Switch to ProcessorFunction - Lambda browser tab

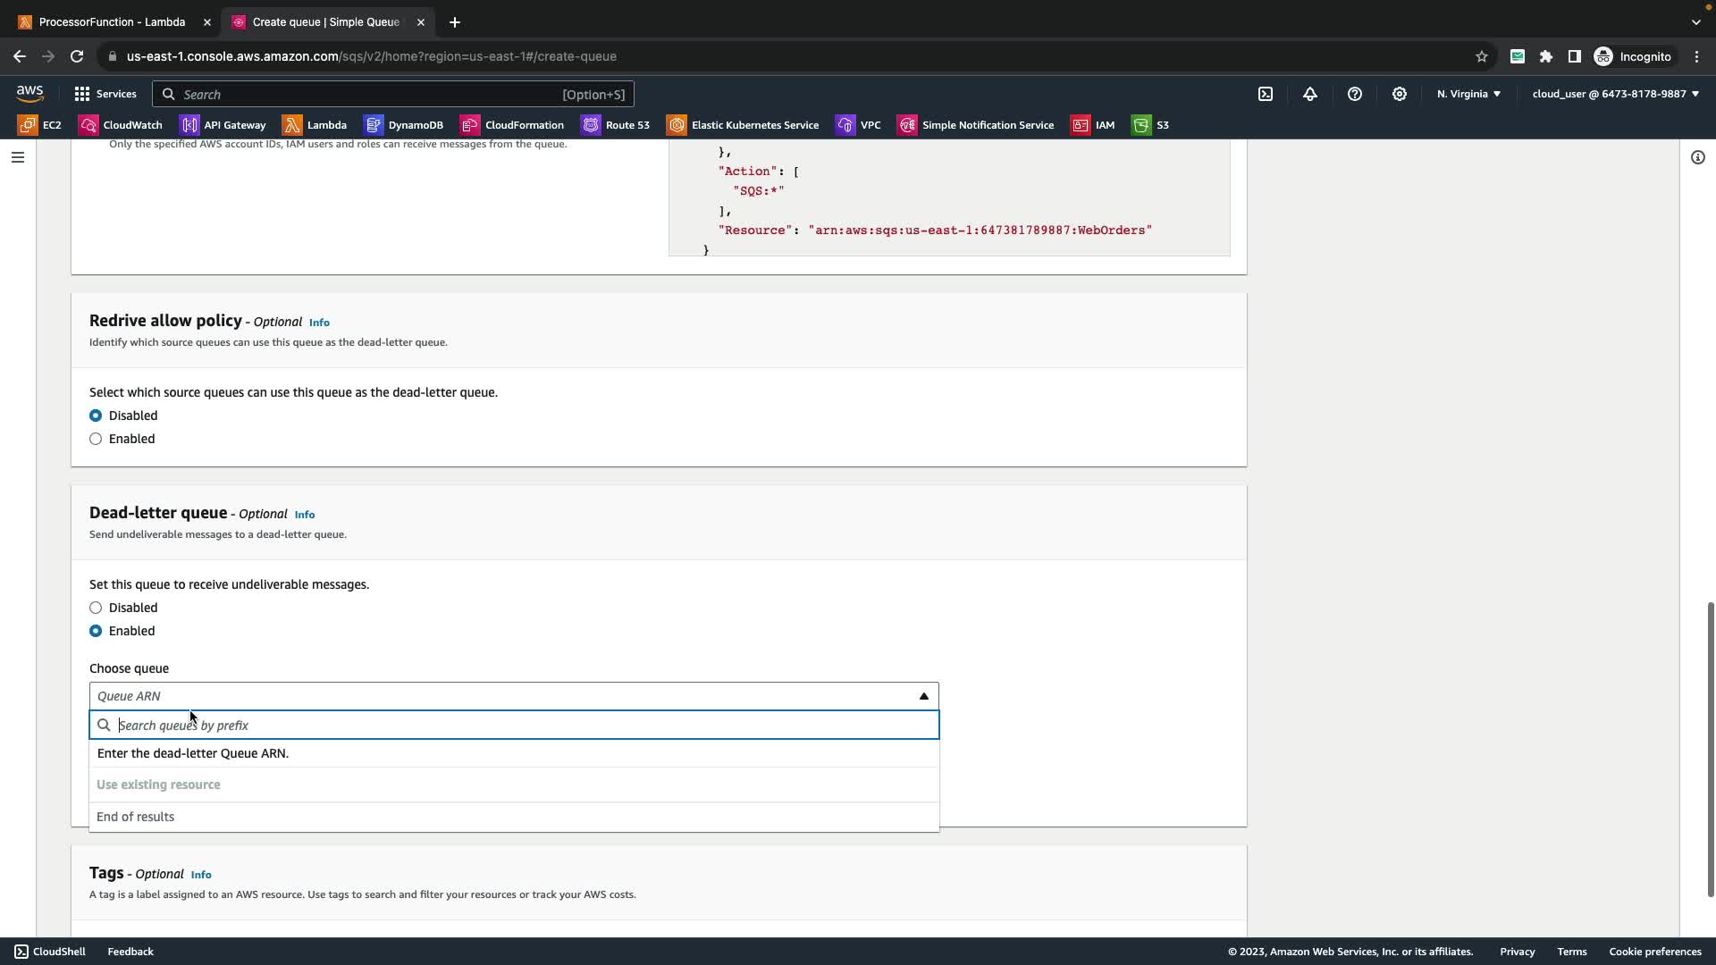[x=112, y=21]
